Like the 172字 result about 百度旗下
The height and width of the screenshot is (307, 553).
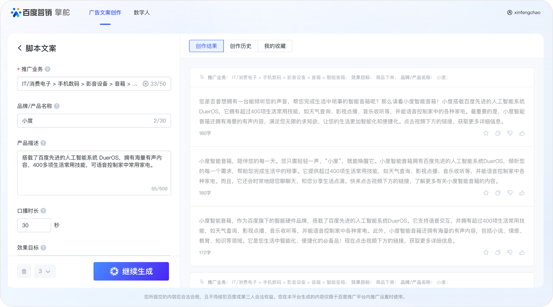[x=522, y=253]
